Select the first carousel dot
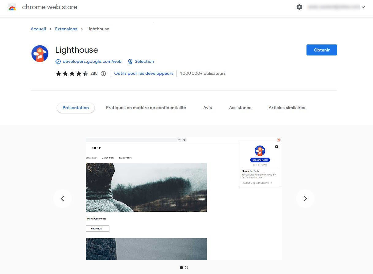Image resolution: width=373 pixels, height=274 pixels. click(181, 267)
